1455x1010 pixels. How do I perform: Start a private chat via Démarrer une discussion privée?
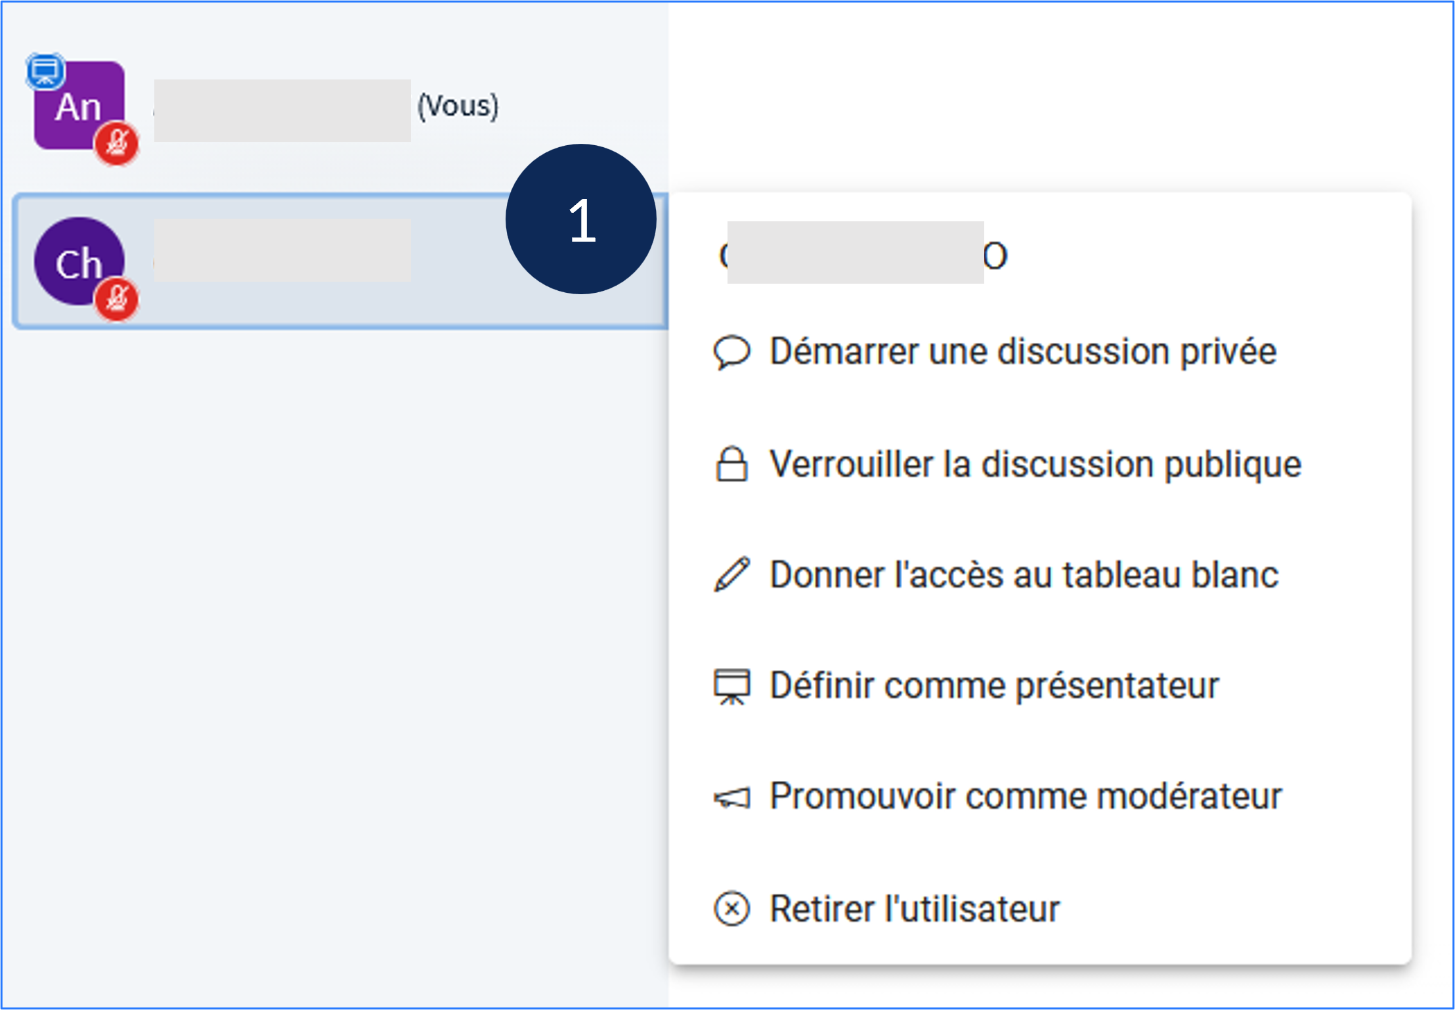pos(1022,352)
